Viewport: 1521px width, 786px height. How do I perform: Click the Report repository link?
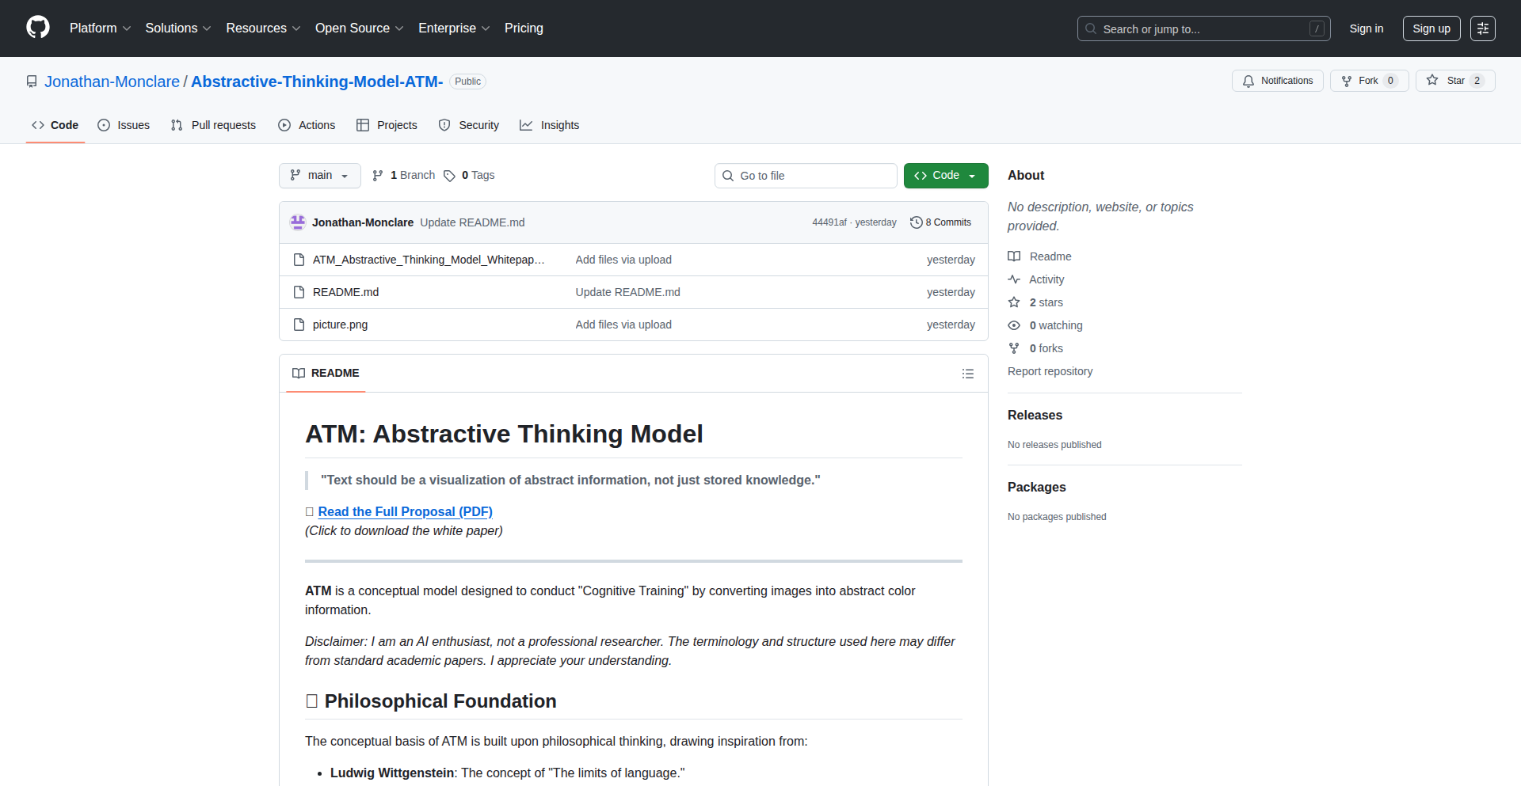[x=1050, y=371]
